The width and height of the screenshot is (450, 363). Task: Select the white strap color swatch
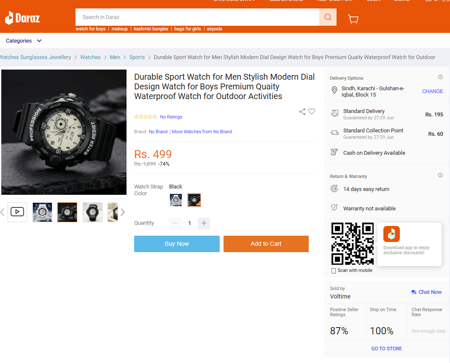[x=175, y=200]
